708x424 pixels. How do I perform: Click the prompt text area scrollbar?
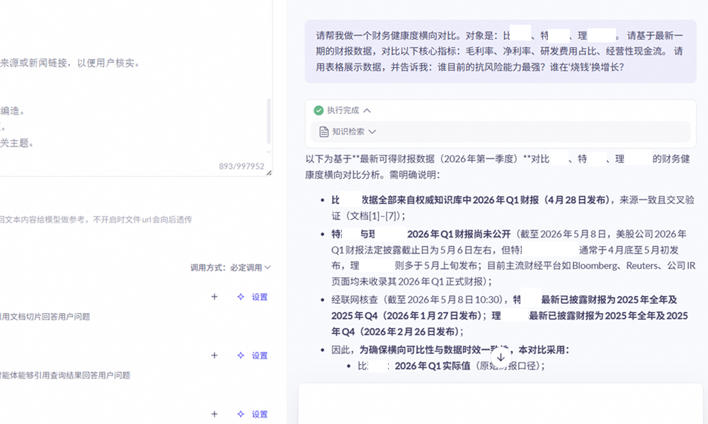coord(268,121)
